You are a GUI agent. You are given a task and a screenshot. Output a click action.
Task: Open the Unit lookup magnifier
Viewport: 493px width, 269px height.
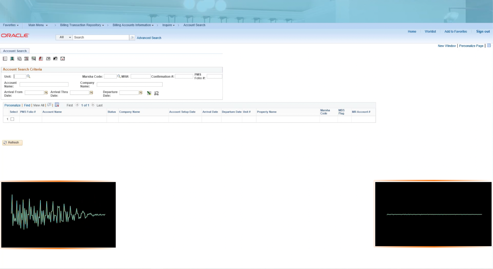coord(28,76)
